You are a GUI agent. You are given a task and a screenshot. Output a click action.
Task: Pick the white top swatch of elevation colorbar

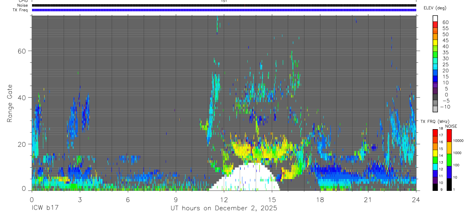point(435,18)
